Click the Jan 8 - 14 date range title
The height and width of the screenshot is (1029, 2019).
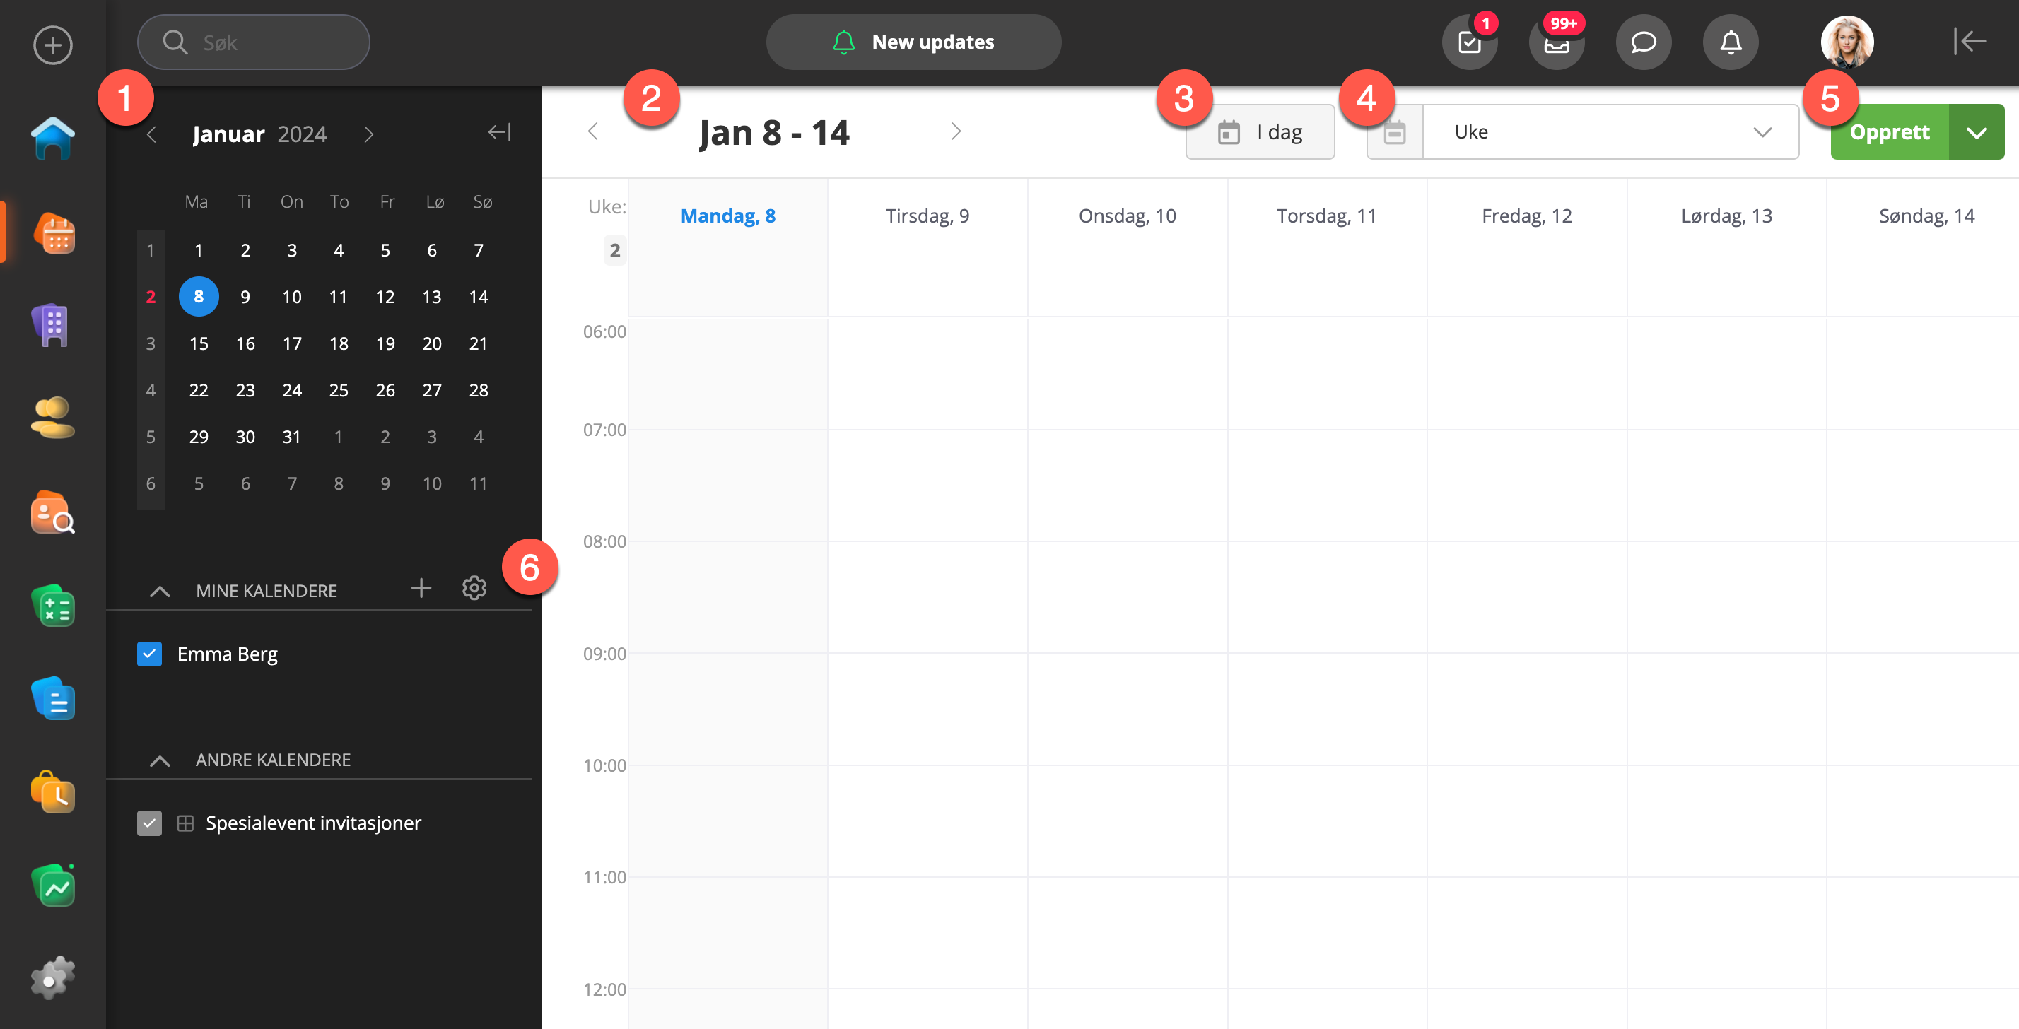point(774,132)
